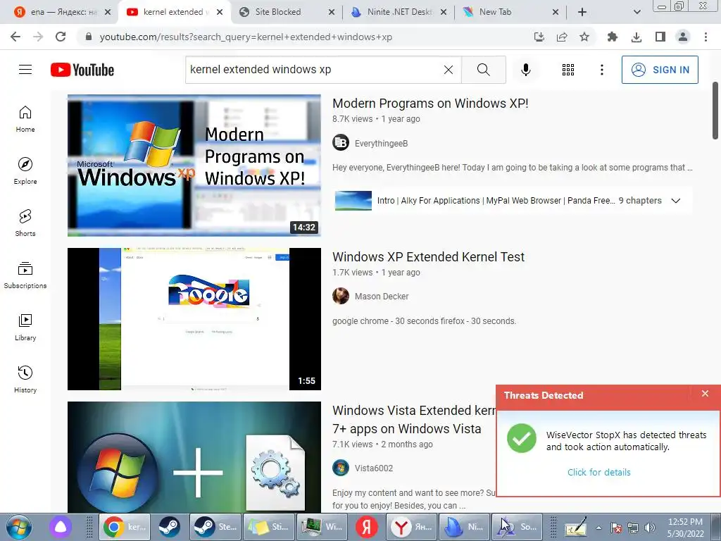Bookmark this page with the star
This screenshot has height=541, width=721.
point(584,37)
